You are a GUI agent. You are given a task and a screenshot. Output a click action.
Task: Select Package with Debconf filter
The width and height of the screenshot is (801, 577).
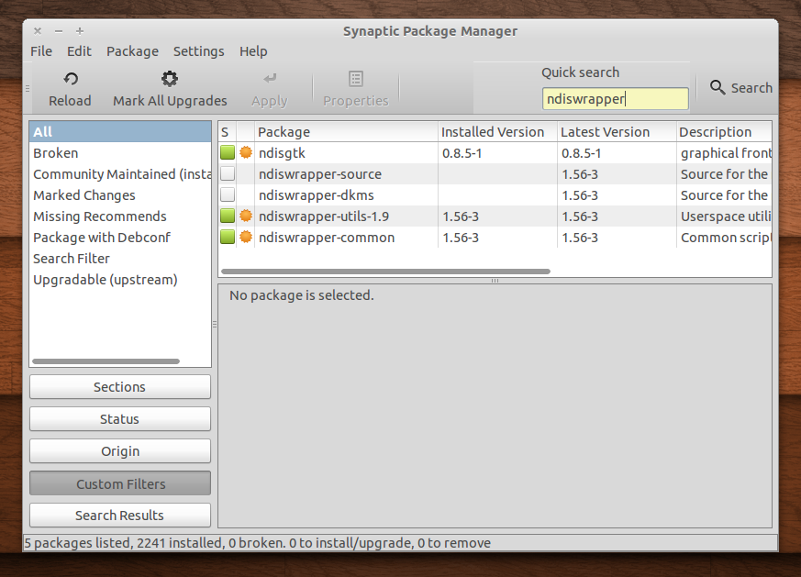[x=120, y=238]
